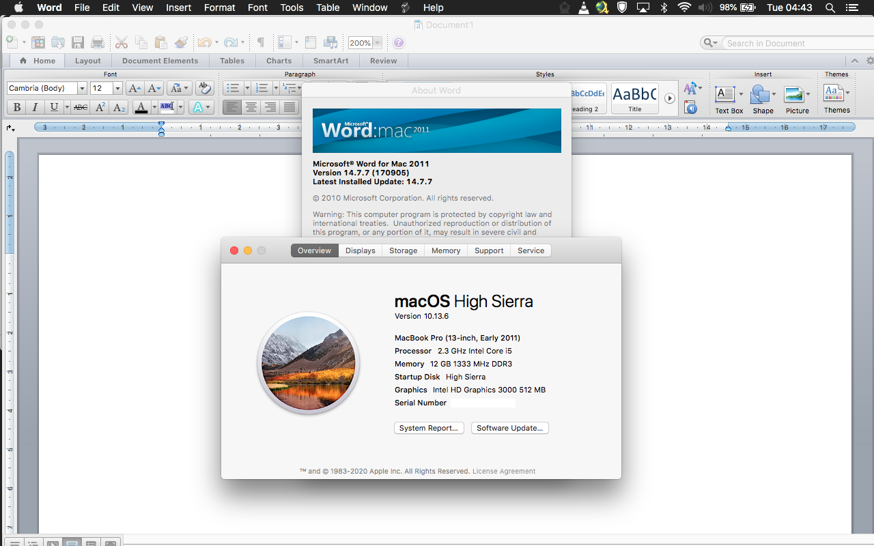Viewport: 874px width, 546px height.
Task: Click the Paste clipboard icon
Action: click(x=160, y=42)
